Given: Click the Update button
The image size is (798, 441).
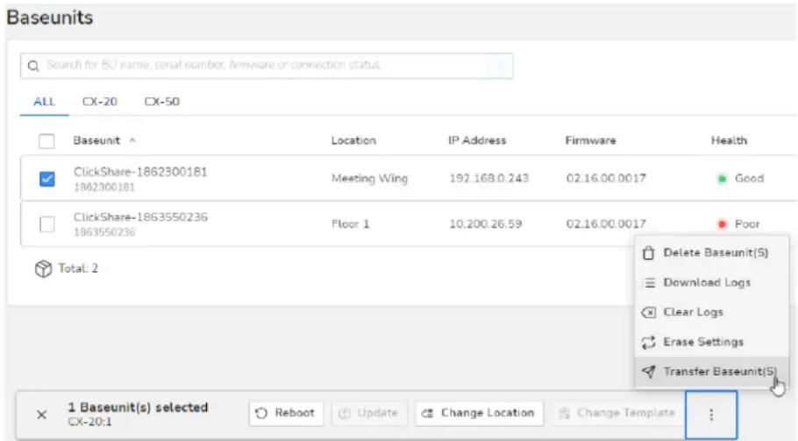Looking at the screenshot, I should pyautogui.click(x=369, y=413).
